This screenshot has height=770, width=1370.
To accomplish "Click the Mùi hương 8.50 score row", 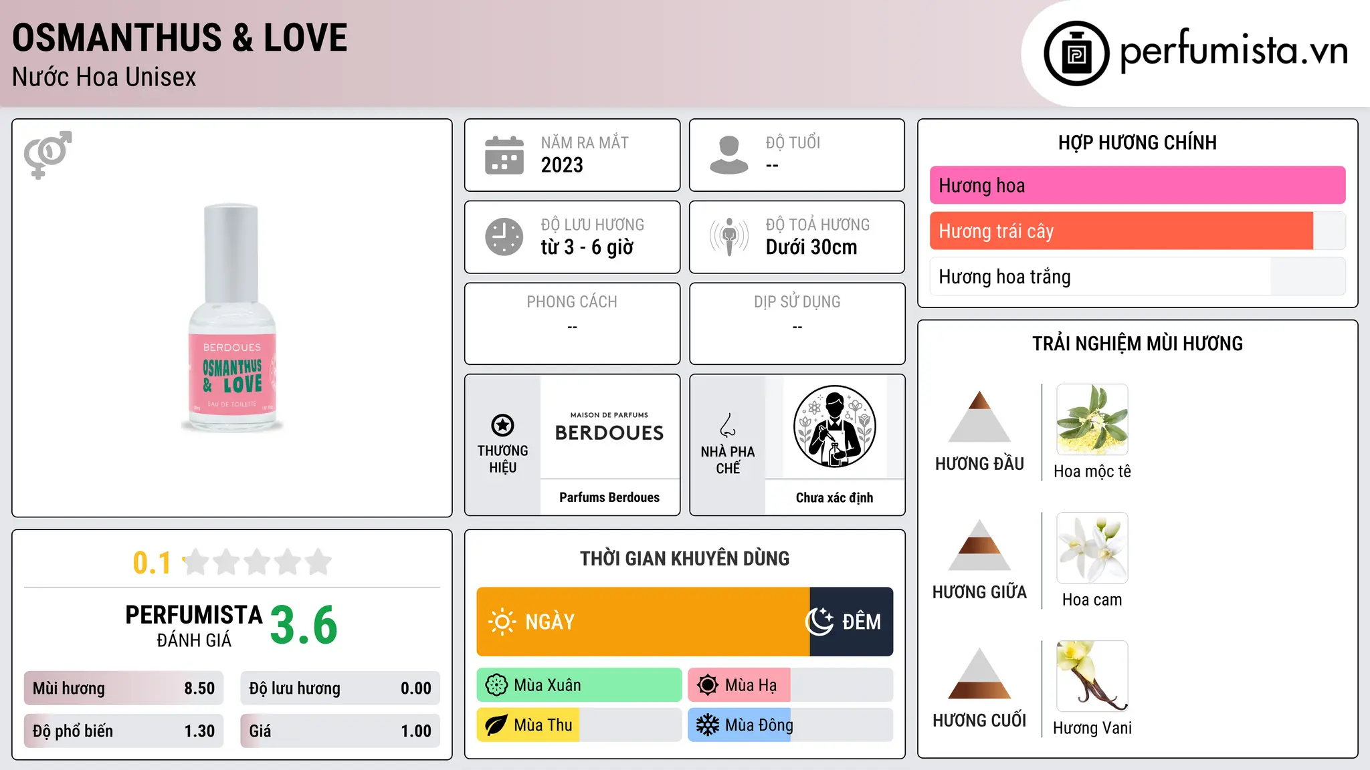I will coord(124,688).
